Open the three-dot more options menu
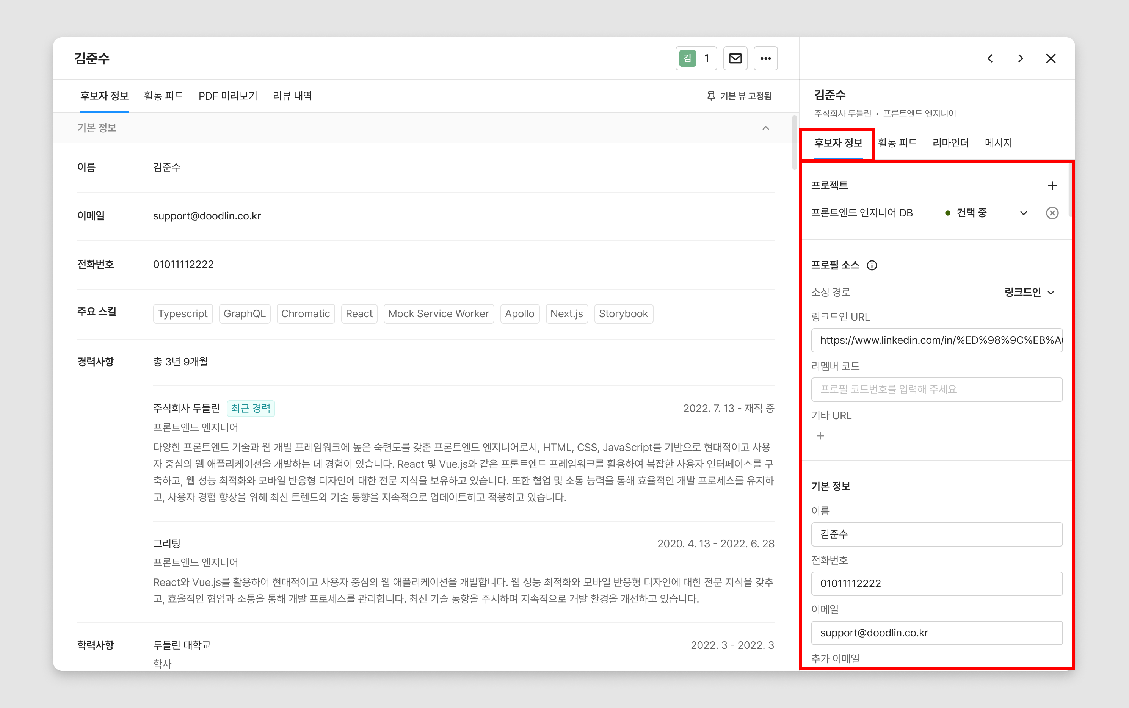This screenshot has height=708, width=1129. pyautogui.click(x=766, y=58)
